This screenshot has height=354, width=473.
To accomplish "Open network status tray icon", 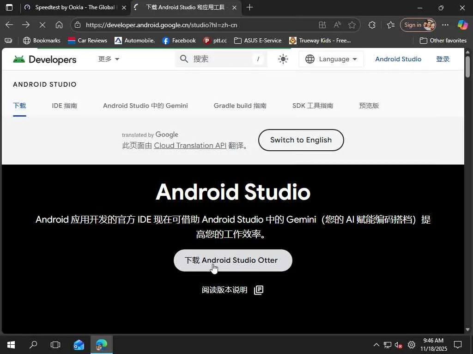I will (x=388, y=345).
